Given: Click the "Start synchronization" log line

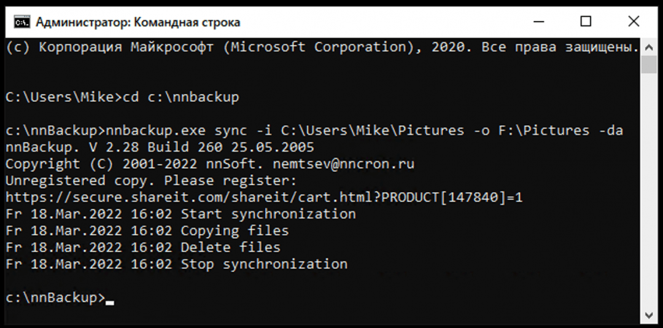Looking at the screenshot, I should coord(268,214).
